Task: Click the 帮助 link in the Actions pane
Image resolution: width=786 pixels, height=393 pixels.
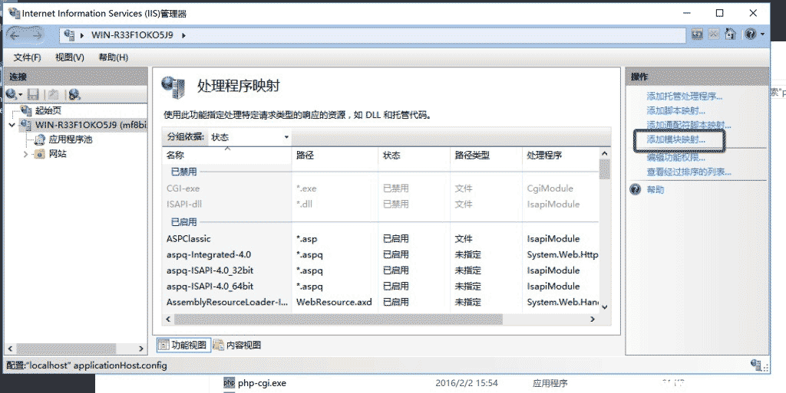Action: (656, 189)
